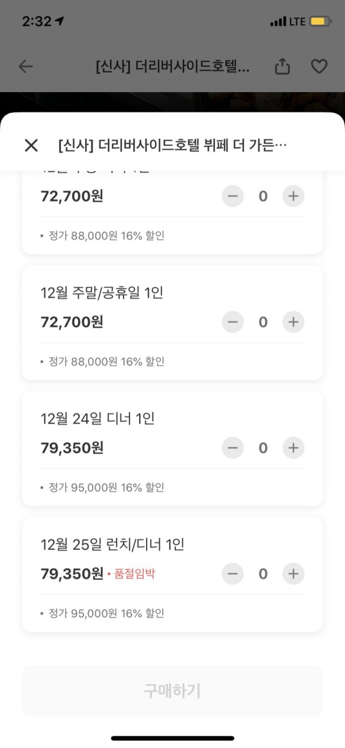Tap the battery icon in status bar

point(320,22)
